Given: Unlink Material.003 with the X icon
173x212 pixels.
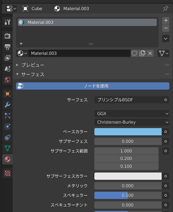Looking at the screenshot, I should (150, 53).
